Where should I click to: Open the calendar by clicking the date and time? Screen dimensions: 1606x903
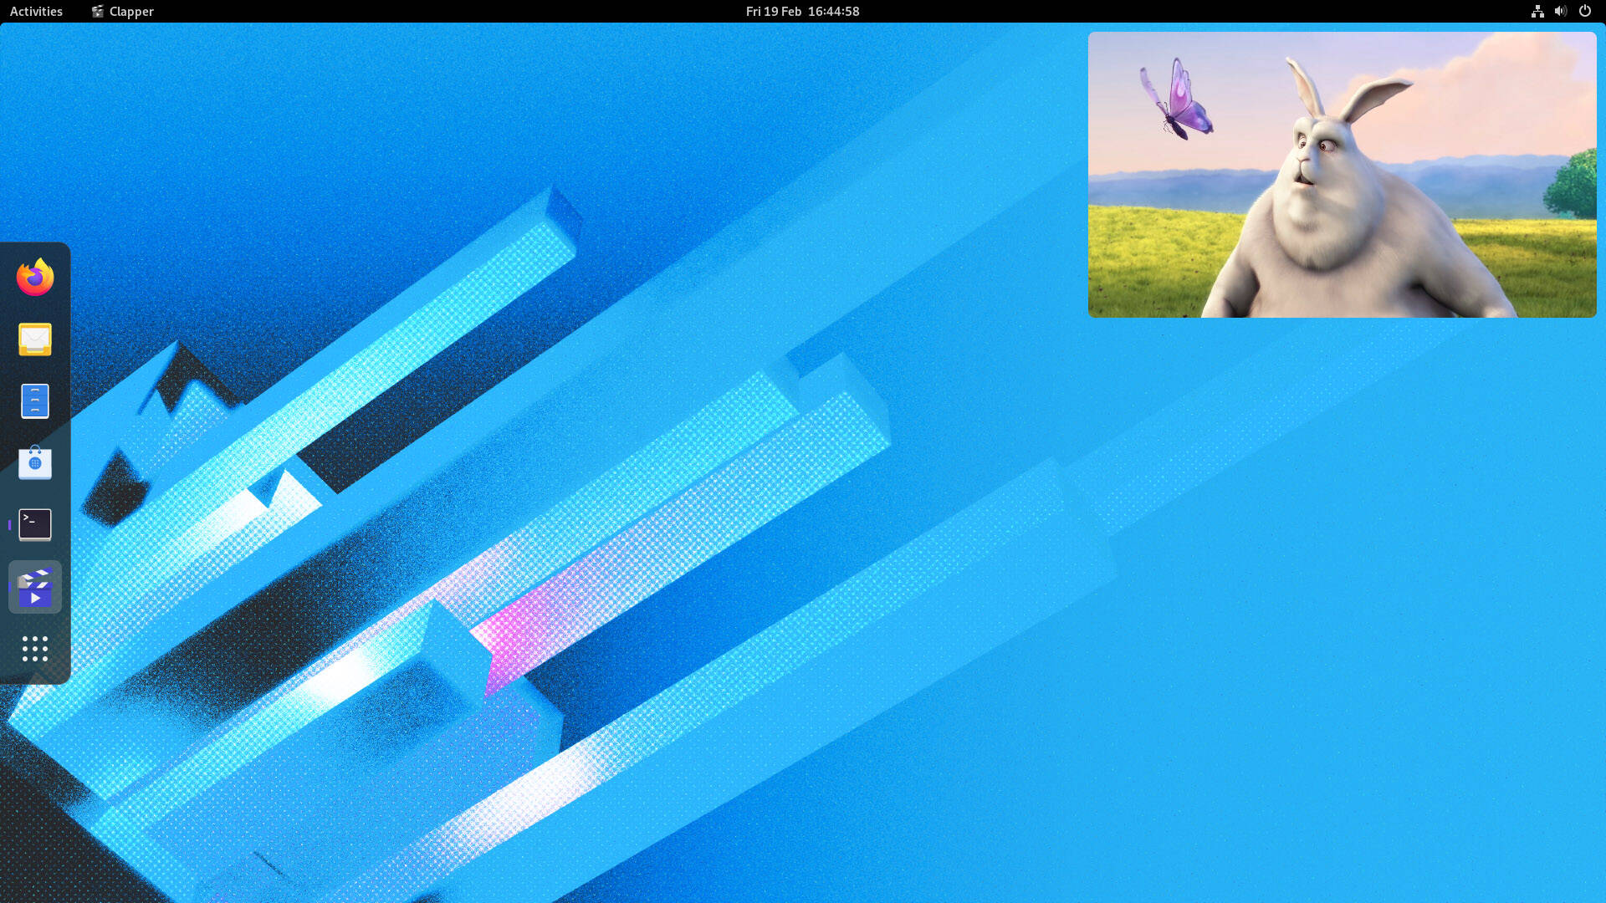801,11
